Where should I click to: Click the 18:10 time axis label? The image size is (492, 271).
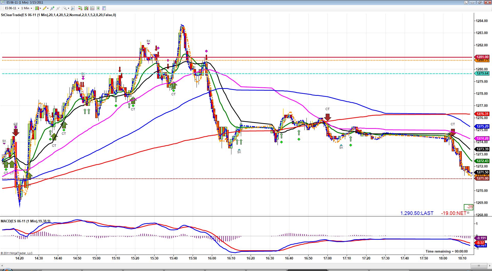tap(462, 258)
